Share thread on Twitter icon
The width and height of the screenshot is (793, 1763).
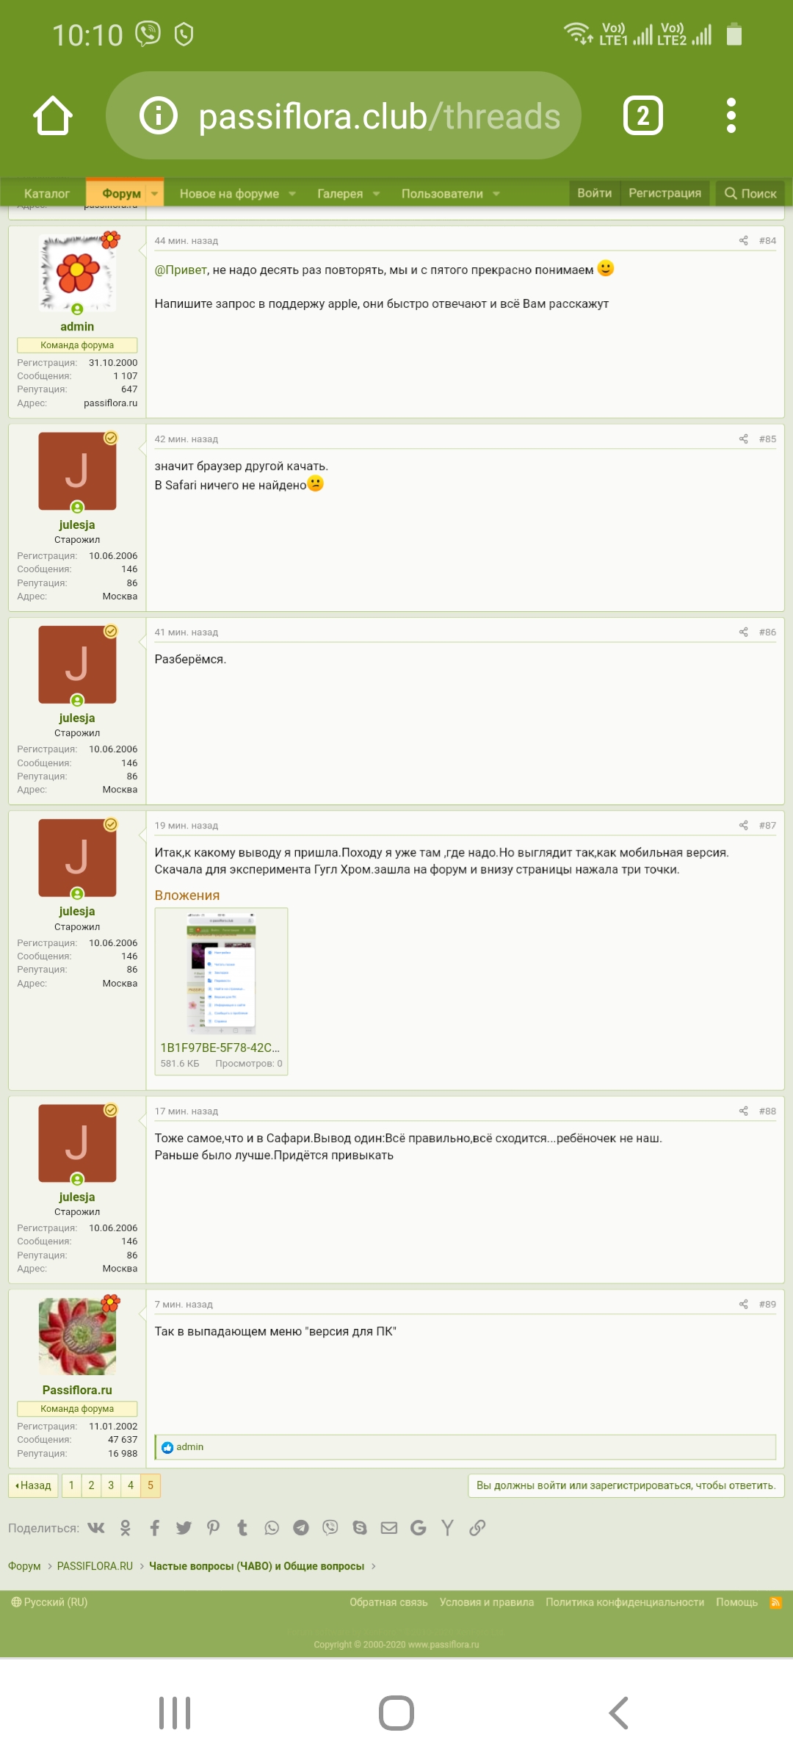pyautogui.click(x=184, y=1528)
